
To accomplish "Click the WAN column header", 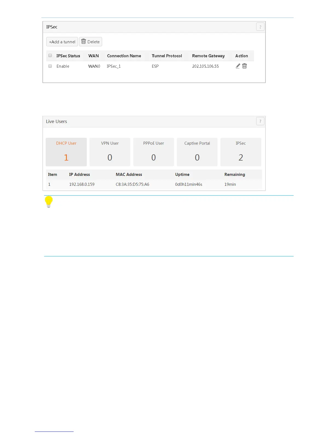I will click(94, 56).
